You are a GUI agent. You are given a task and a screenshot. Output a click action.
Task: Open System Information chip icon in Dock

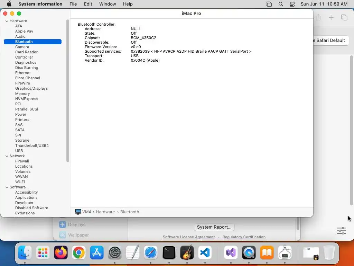[x=285, y=252]
